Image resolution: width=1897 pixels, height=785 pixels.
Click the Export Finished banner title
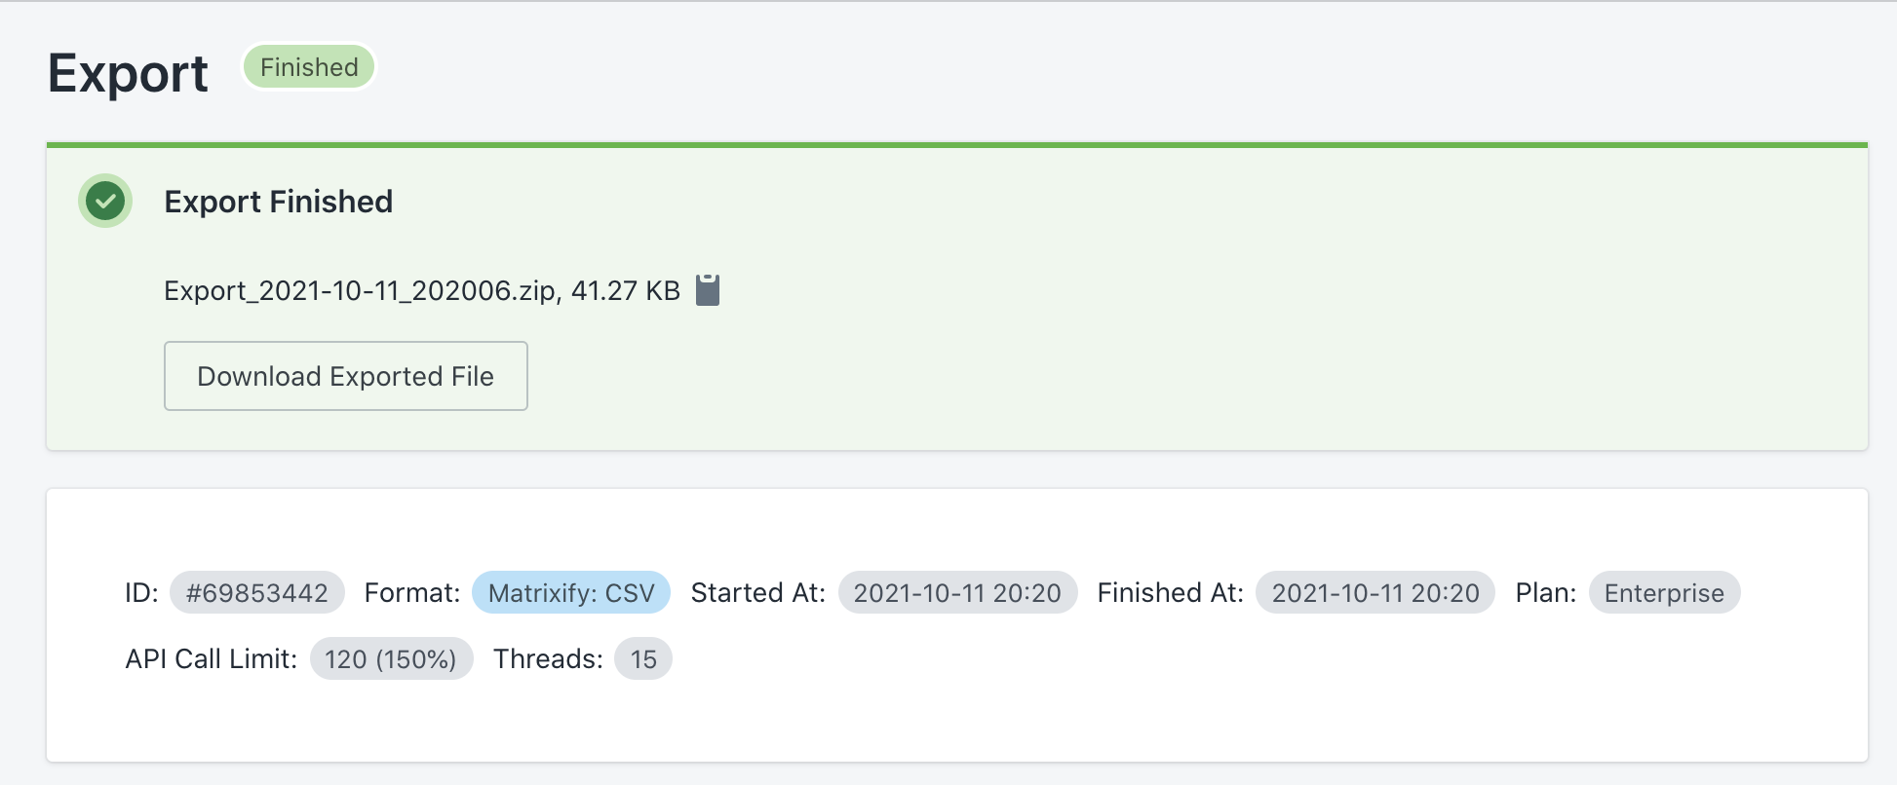coord(279,202)
